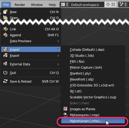Image resolution: width=129 pixels, height=128 pixels.
Task: Click the External Data submenu arrow
Action: [58, 64]
